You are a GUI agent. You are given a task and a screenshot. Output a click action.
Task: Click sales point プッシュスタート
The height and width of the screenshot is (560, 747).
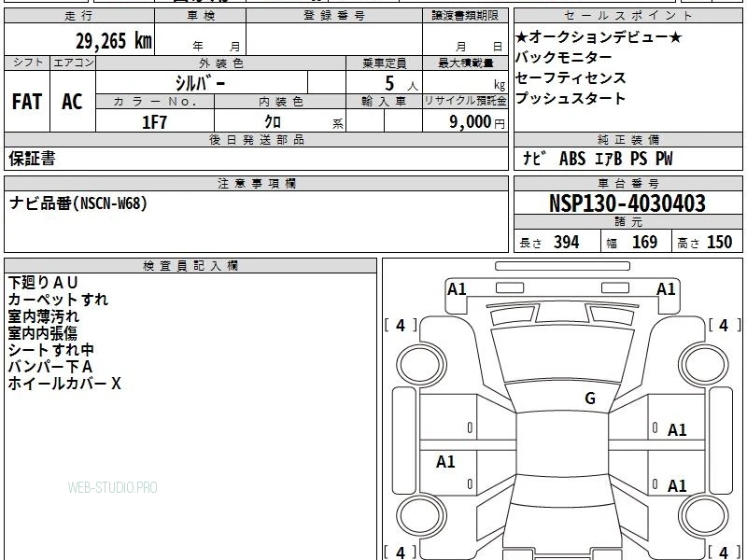click(x=571, y=98)
